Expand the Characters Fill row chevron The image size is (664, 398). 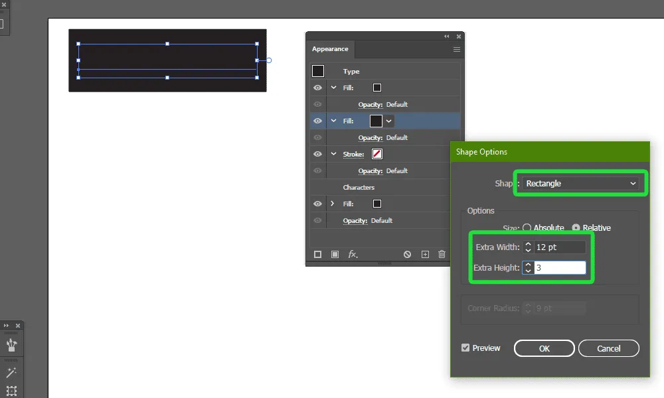pos(333,204)
